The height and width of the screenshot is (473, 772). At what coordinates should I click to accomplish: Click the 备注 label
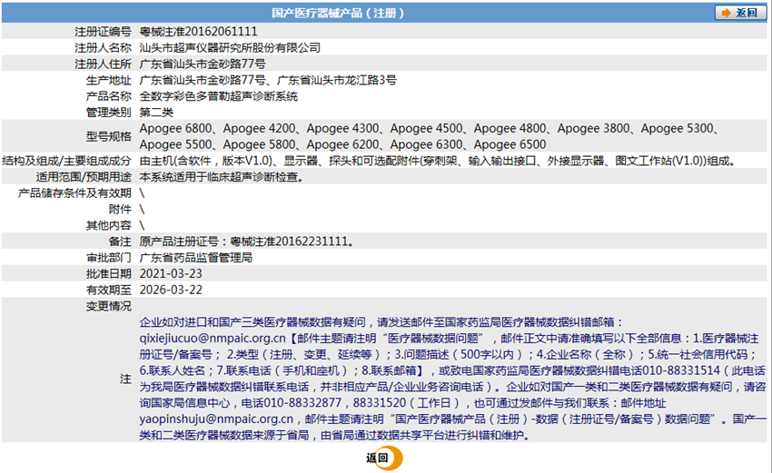tap(120, 241)
